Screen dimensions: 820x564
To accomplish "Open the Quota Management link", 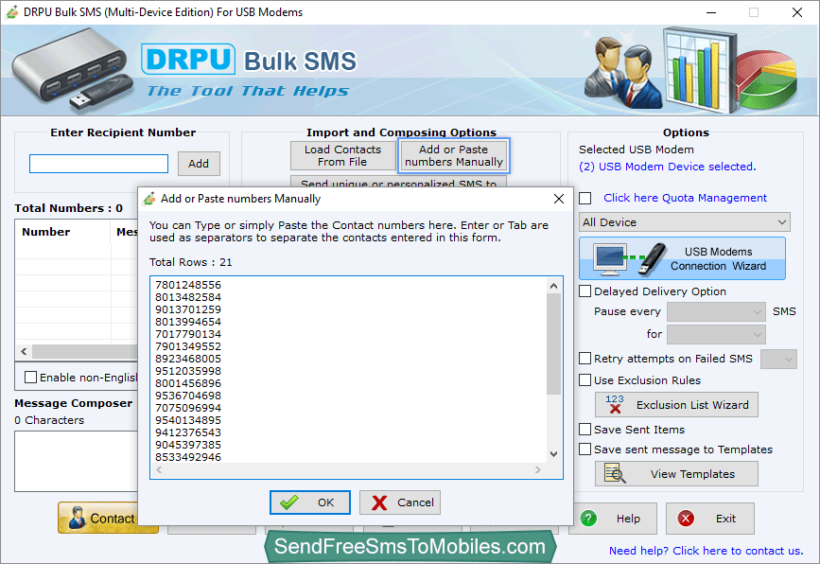I will [685, 198].
